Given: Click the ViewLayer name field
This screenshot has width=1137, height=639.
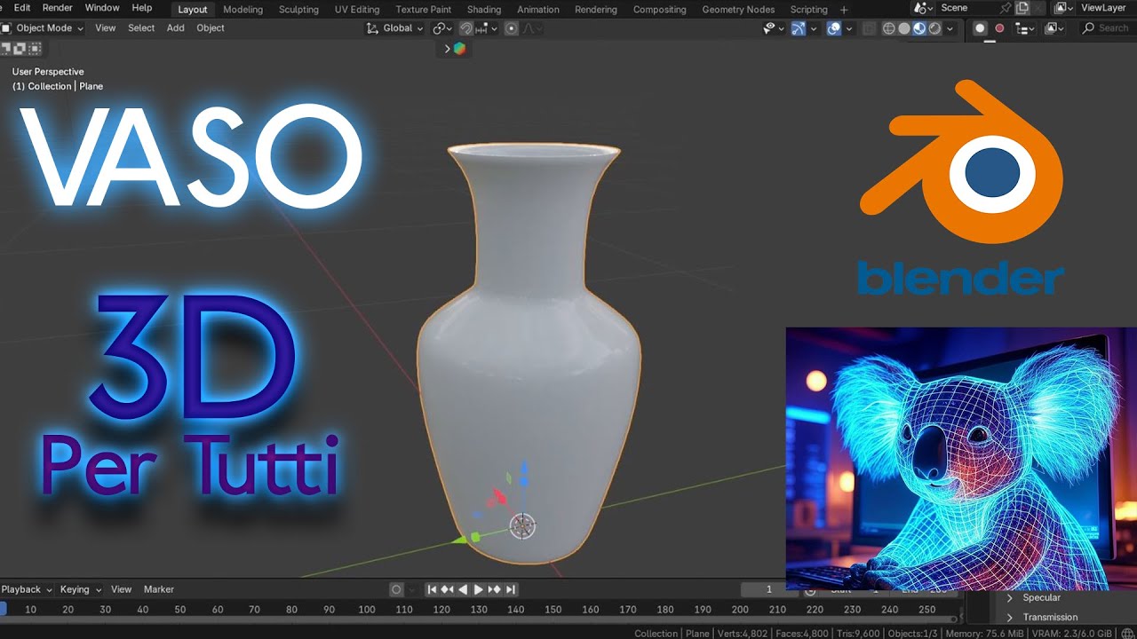Looking at the screenshot, I should coord(1107,8).
